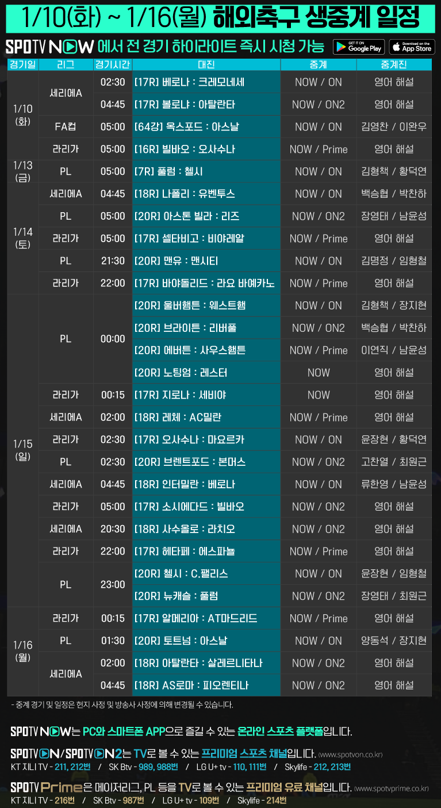Select the 대진 column header
Image resolution: width=441 pixels, height=808 pixels.
point(206,64)
